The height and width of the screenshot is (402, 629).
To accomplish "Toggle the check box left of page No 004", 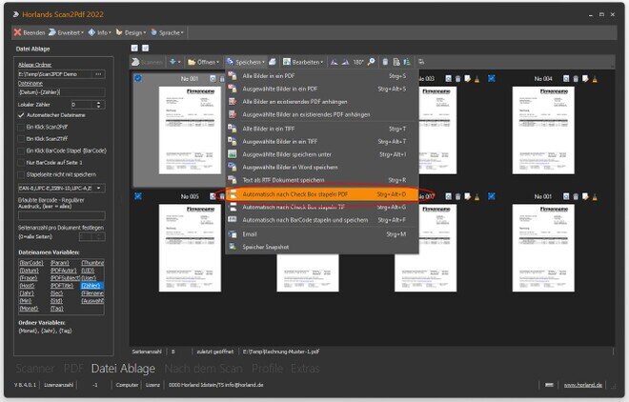I will (492, 78).
